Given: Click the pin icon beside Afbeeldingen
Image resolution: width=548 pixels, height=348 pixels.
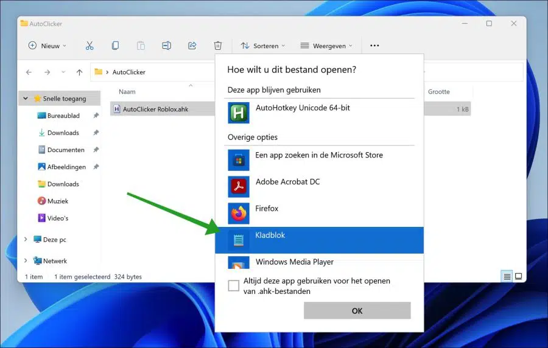Looking at the screenshot, I should [x=96, y=167].
